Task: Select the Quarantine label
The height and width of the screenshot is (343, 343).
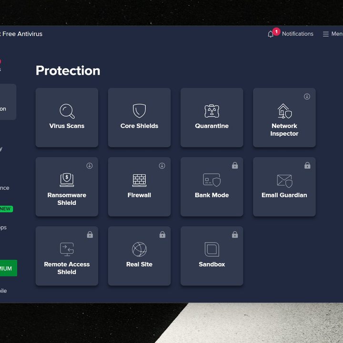Action: coord(212,126)
